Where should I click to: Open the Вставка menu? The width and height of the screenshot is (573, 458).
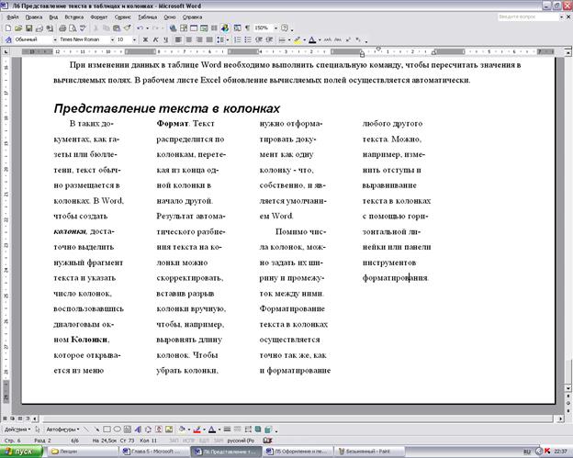tap(73, 17)
